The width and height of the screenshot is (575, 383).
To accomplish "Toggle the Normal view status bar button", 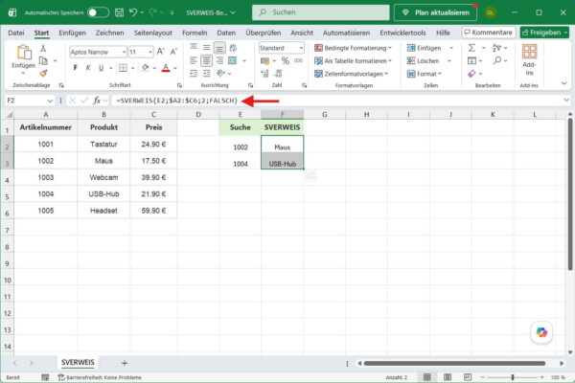I will (x=427, y=377).
